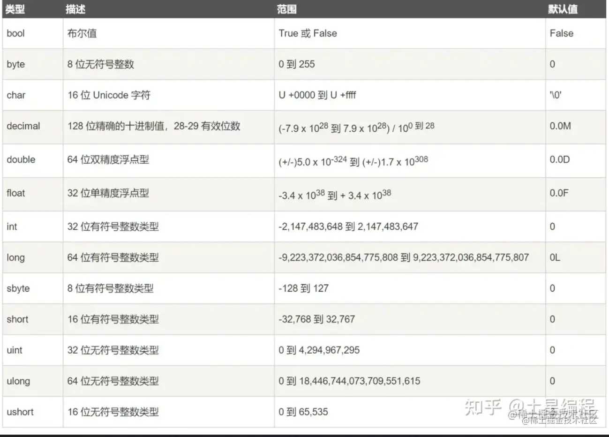Click the 0 到 18,446,744,073,709,551,615 range
Image resolution: width=609 pixels, height=437 pixels.
349,381
